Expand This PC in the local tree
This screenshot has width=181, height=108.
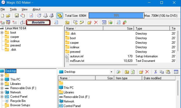click(2, 80)
